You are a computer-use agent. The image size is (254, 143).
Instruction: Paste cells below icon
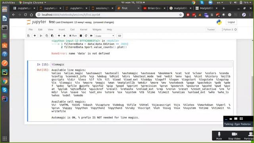click(x=52, y=36)
